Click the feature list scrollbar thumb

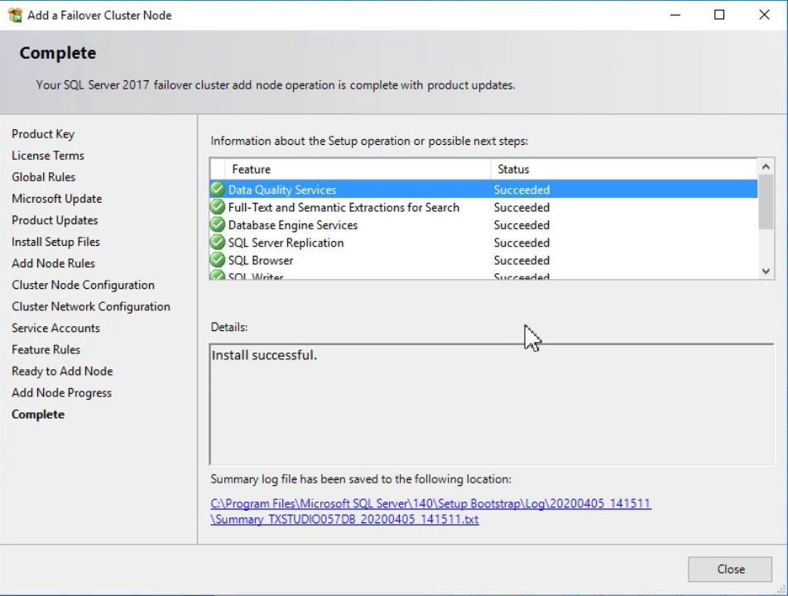(x=766, y=201)
